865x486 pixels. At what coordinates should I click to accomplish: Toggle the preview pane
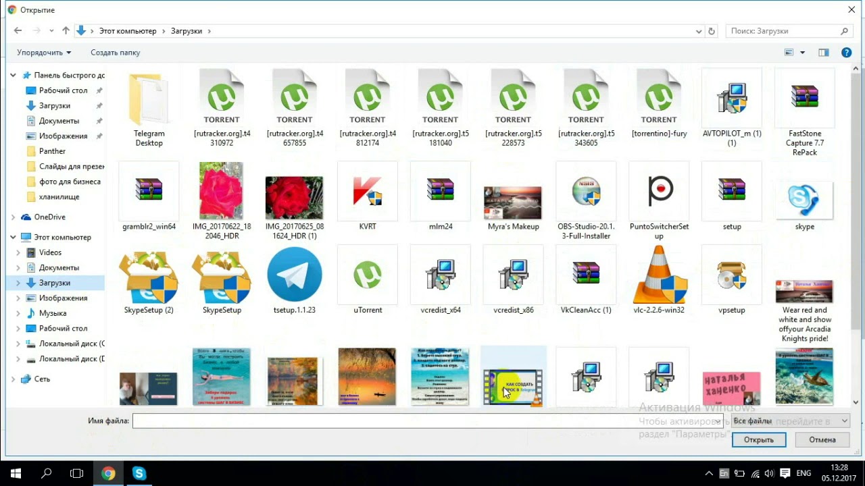823,53
